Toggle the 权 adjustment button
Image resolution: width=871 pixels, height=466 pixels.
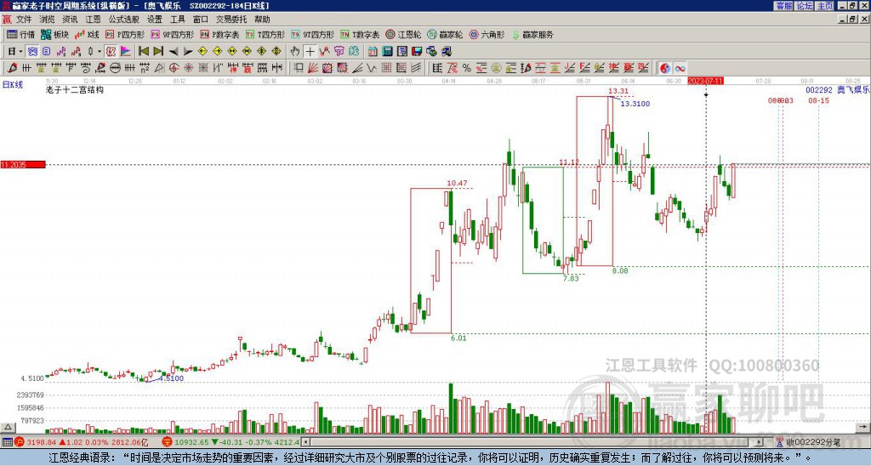click(x=111, y=51)
